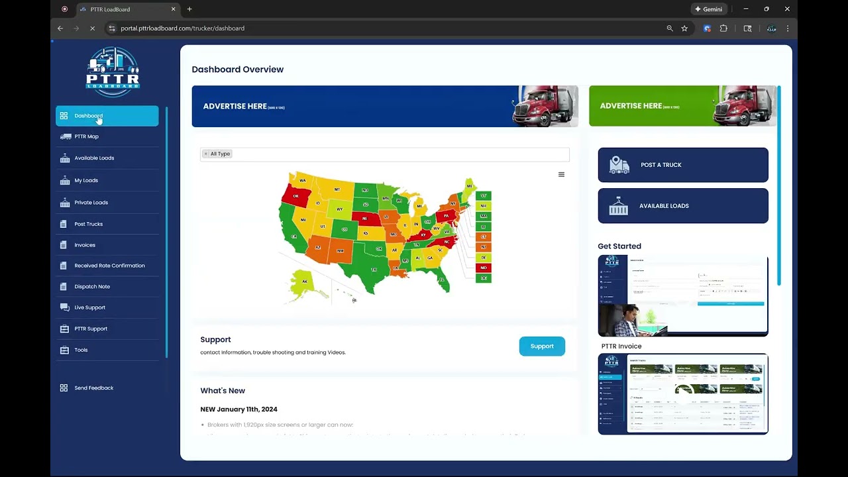Click the DE state callout box

(484, 257)
